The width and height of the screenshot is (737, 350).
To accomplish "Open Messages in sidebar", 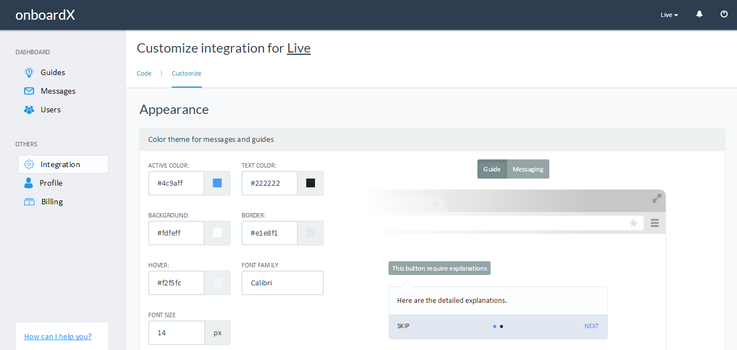I will (58, 91).
